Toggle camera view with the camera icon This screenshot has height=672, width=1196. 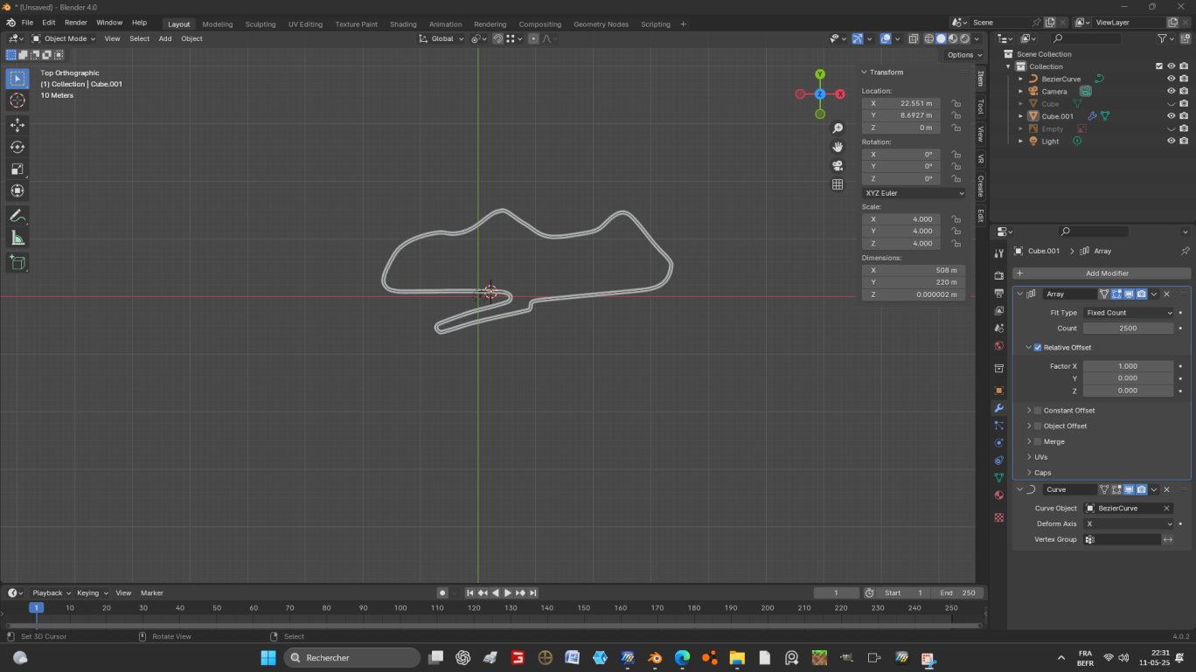[x=838, y=166]
